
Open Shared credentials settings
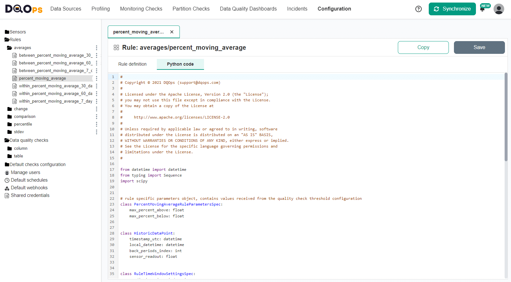tap(30, 195)
